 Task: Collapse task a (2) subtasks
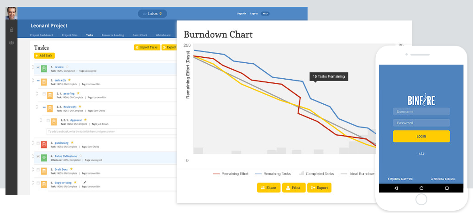38,81
